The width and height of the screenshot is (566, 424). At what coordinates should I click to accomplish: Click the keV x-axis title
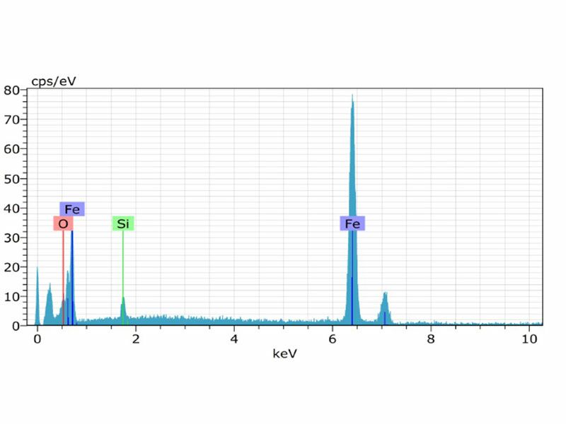click(285, 354)
